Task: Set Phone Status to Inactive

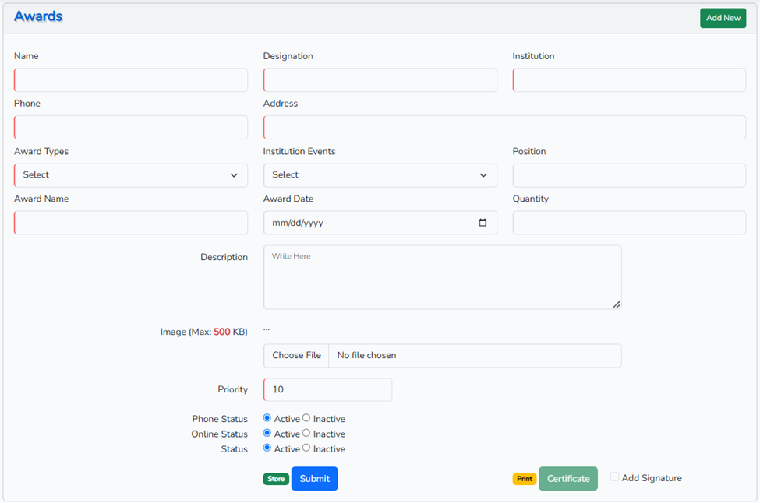Action: point(306,418)
